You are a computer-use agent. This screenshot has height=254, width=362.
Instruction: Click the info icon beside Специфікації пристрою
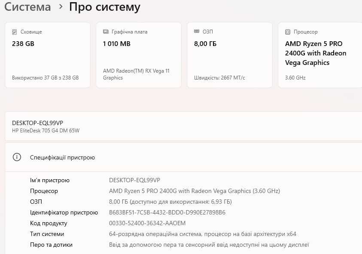tap(17, 157)
